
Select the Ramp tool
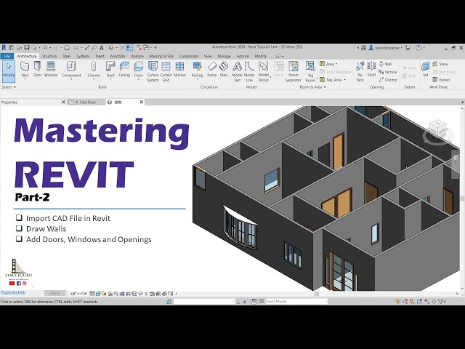(211, 69)
